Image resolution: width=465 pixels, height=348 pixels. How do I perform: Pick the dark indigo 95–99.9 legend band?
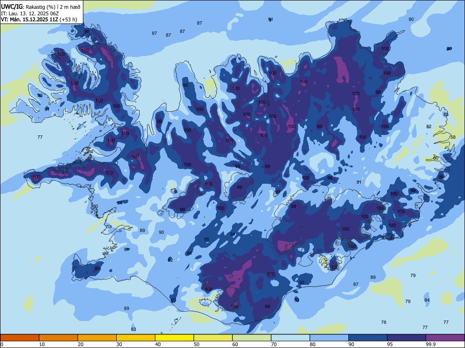(406, 338)
